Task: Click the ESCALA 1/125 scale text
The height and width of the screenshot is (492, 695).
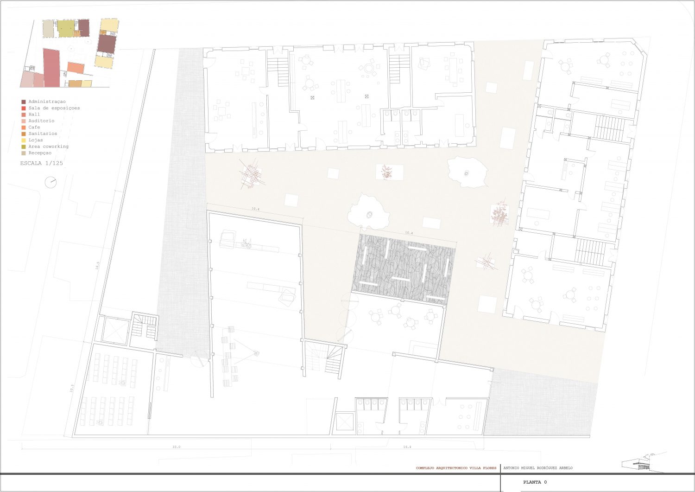Action: [x=42, y=163]
